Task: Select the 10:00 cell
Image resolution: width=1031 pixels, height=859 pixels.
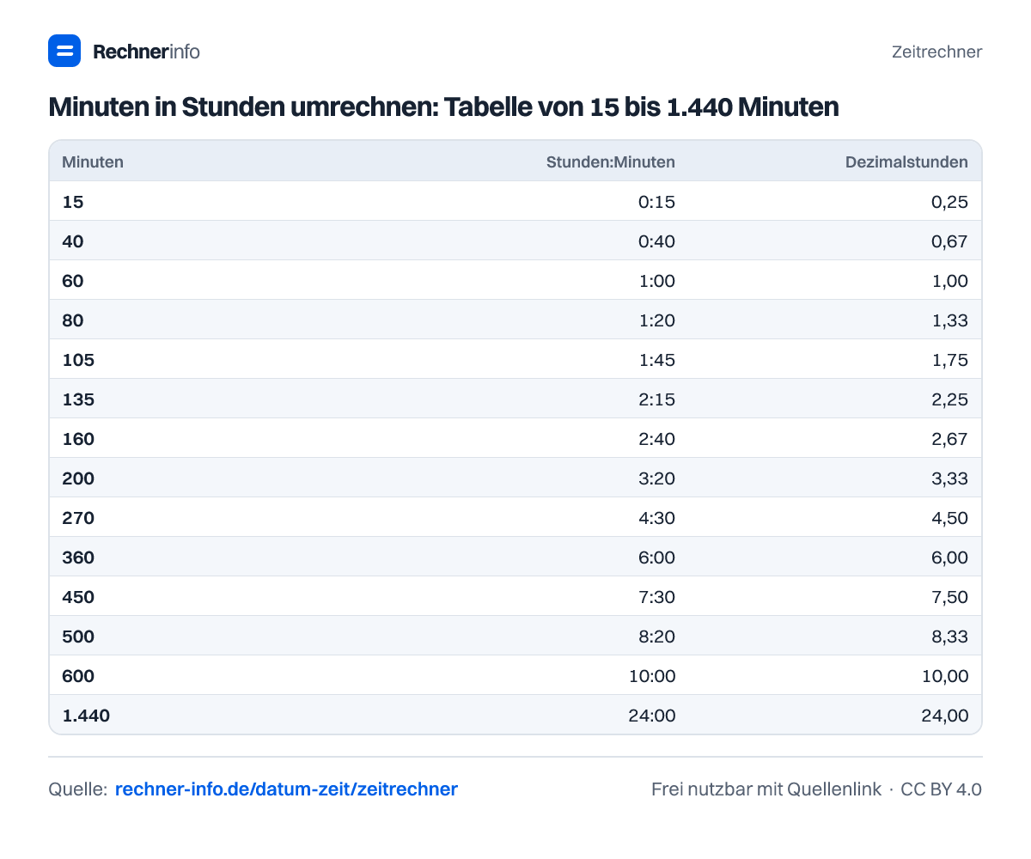Action: click(654, 676)
